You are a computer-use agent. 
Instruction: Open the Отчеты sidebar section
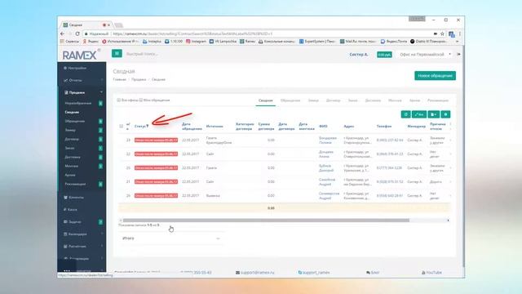[x=73, y=80]
